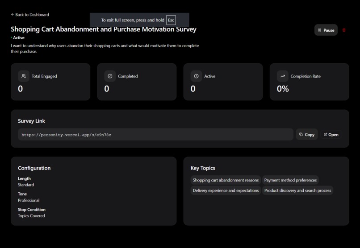The width and height of the screenshot is (360, 248).
Task: Click the Standard length value
Action: click(x=26, y=185)
